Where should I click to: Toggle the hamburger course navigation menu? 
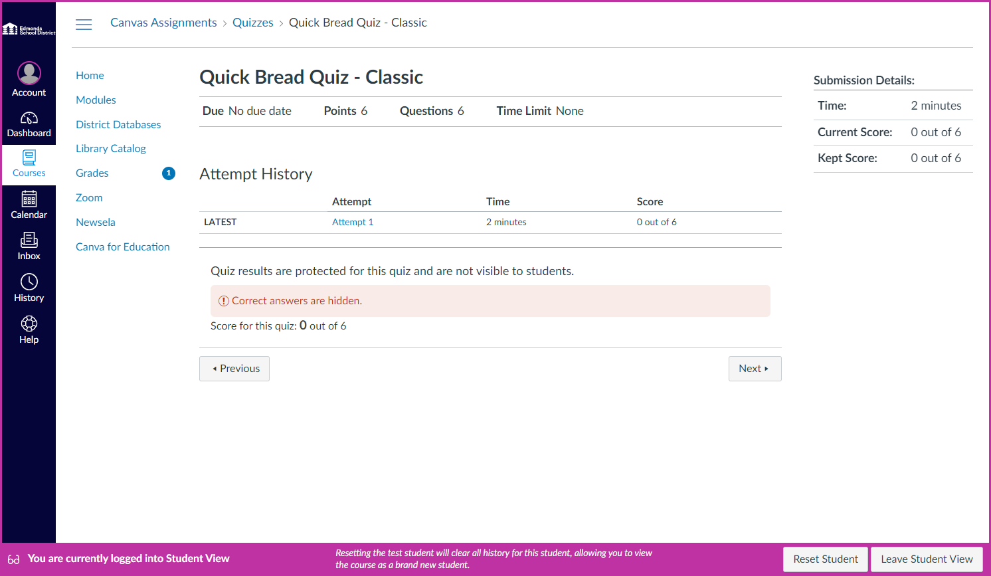click(x=84, y=25)
